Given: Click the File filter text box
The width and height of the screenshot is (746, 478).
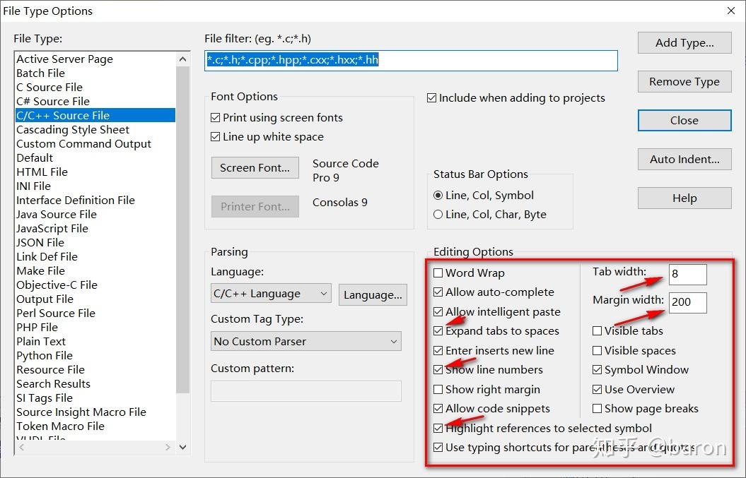Looking at the screenshot, I should click(x=410, y=61).
